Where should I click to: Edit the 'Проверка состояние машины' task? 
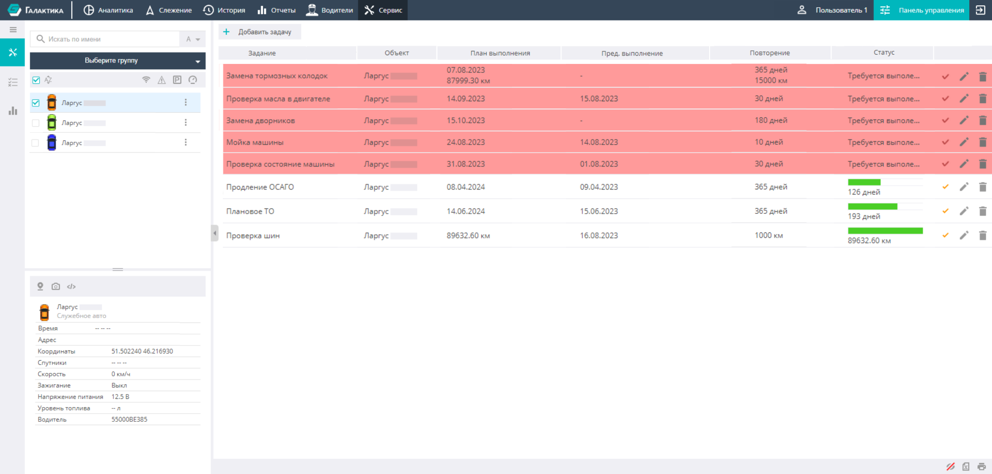tap(964, 164)
